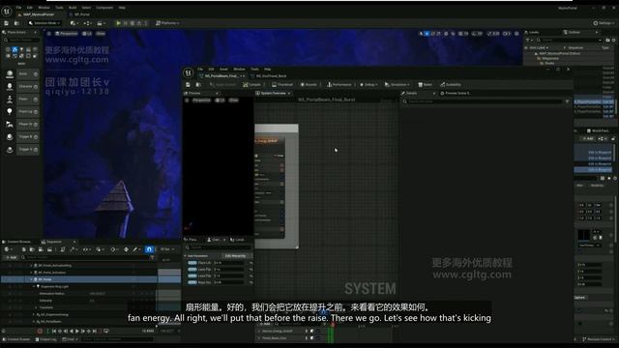The height and width of the screenshot is (348, 619).
Task: Collapse the selected BP_Portal track
Action: point(31,279)
